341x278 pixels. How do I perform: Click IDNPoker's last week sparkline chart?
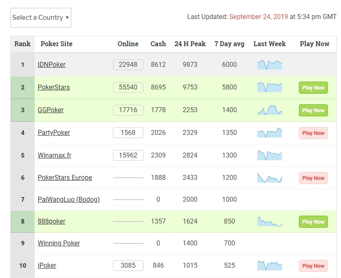pyautogui.click(x=270, y=65)
